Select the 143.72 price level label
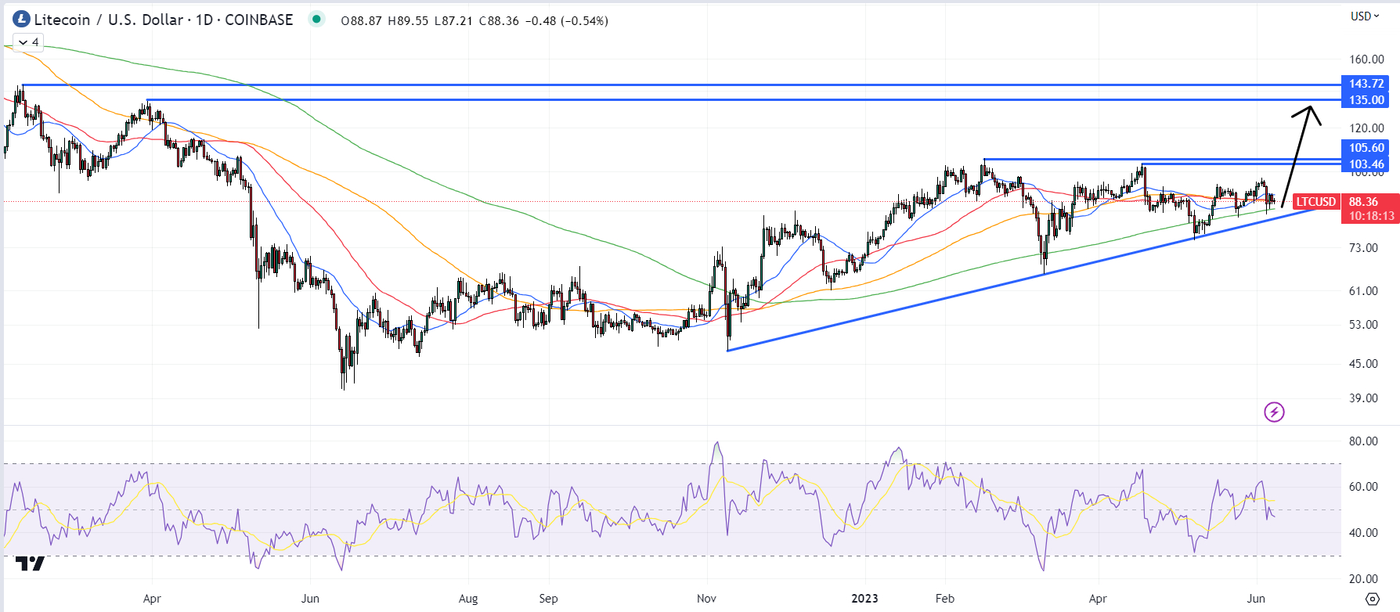This screenshot has height=612, width=1400. tap(1366, 84)
